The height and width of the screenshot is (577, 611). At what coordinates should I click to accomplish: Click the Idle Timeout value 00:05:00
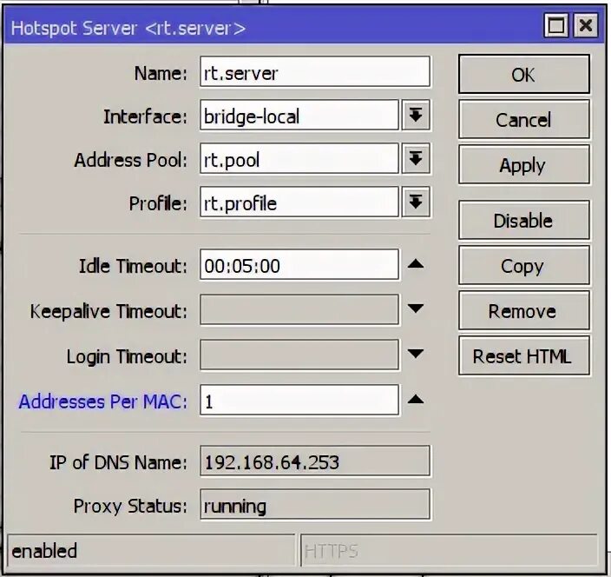pyautogui.click(x=299, y=265)
